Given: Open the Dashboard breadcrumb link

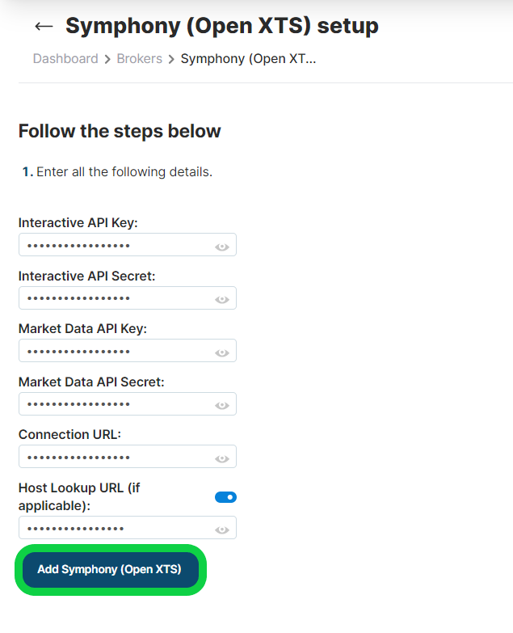Looking at the screenshot, I should click(x=65, y=59).
